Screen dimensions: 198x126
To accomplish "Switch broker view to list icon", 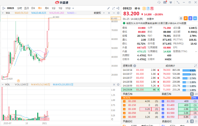I will point(192,121).
